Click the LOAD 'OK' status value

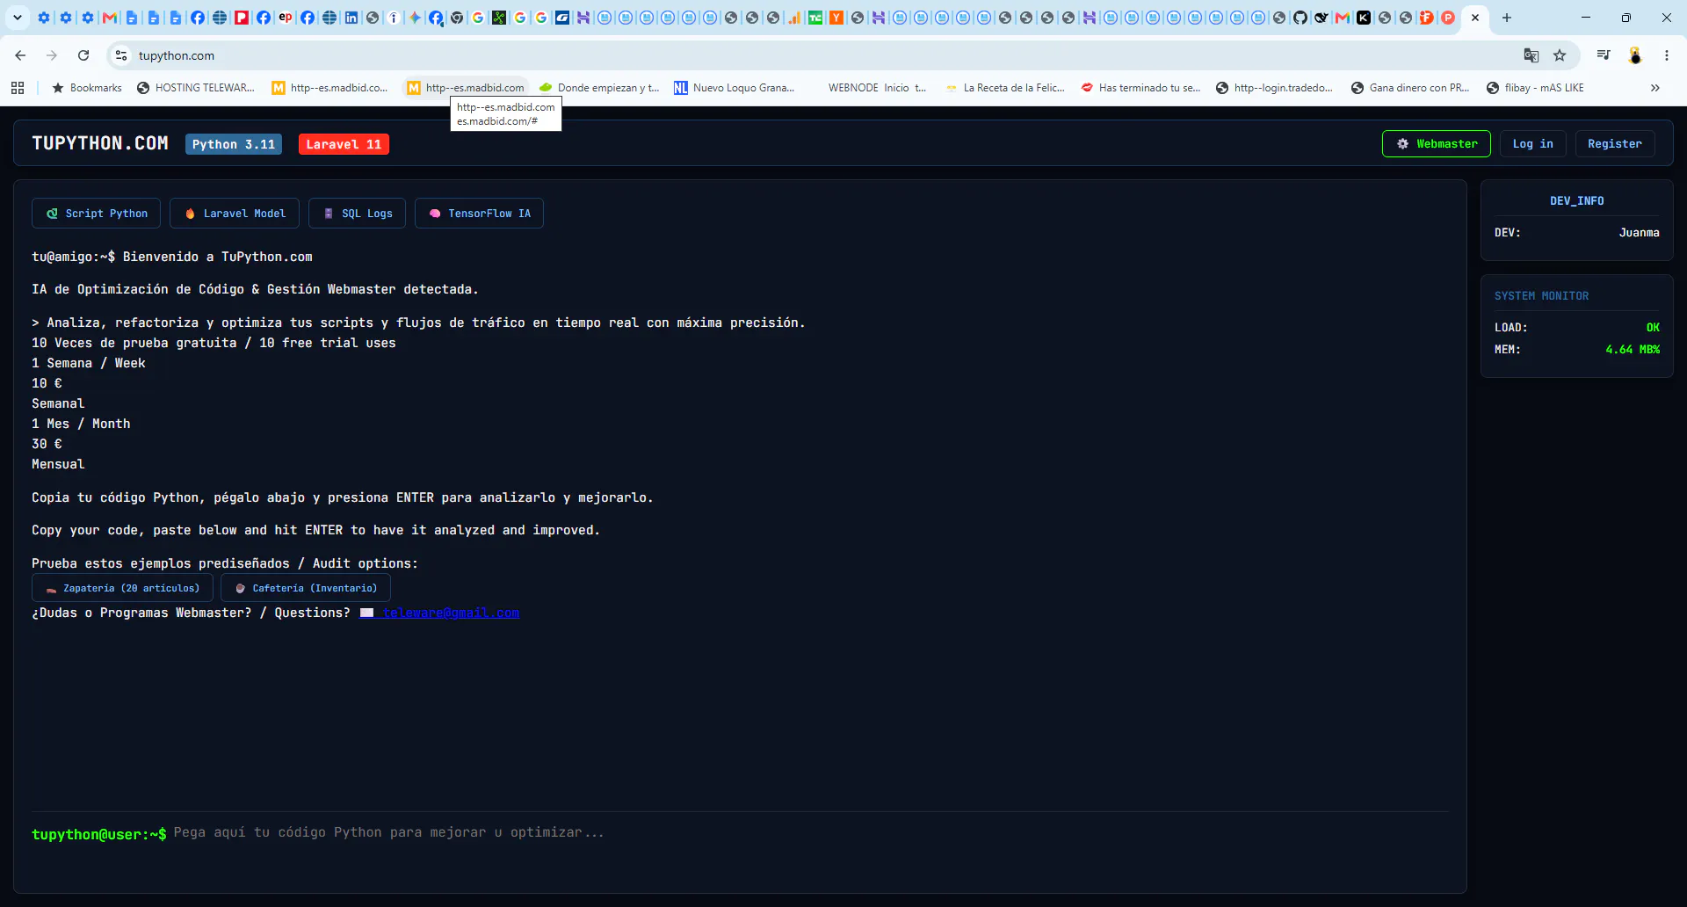(x=1653, y=328)
